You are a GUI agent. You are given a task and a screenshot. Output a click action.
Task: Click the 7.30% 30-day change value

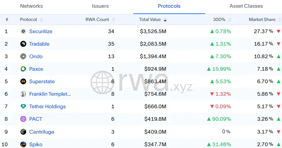point(223,56)
